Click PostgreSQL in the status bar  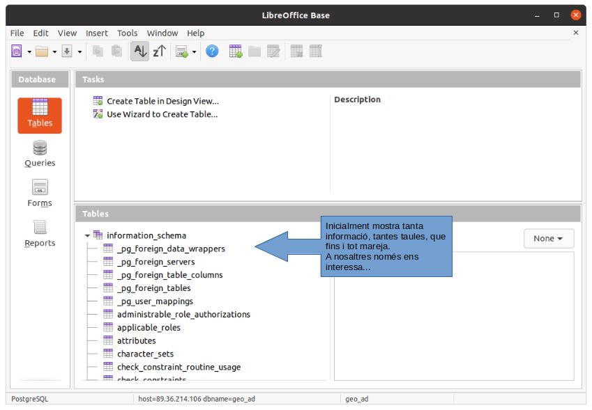point(30,399)
